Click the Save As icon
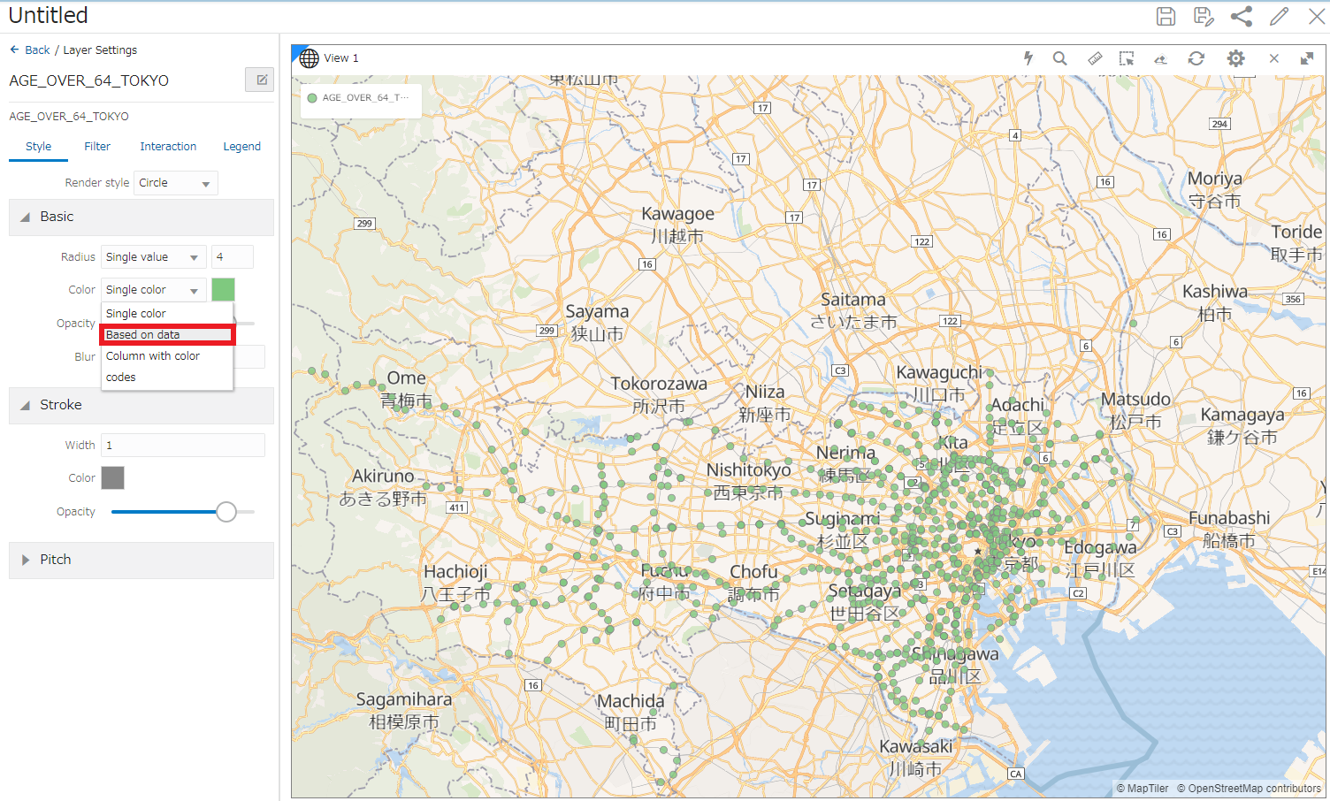The height and width of the screenshot is (801, 1330). tap(1203, 16)
